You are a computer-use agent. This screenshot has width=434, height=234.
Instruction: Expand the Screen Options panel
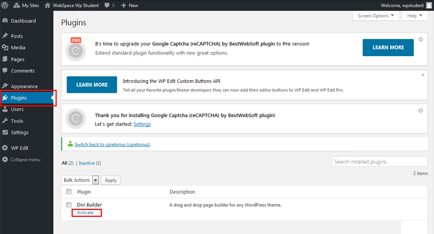(376, 16)
